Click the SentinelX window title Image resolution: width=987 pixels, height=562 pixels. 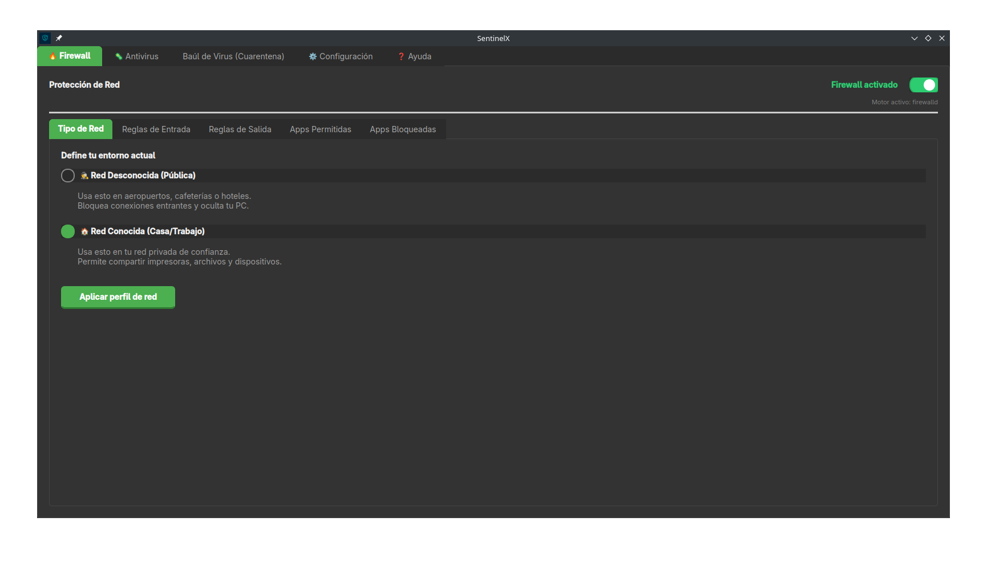(493, 38)
